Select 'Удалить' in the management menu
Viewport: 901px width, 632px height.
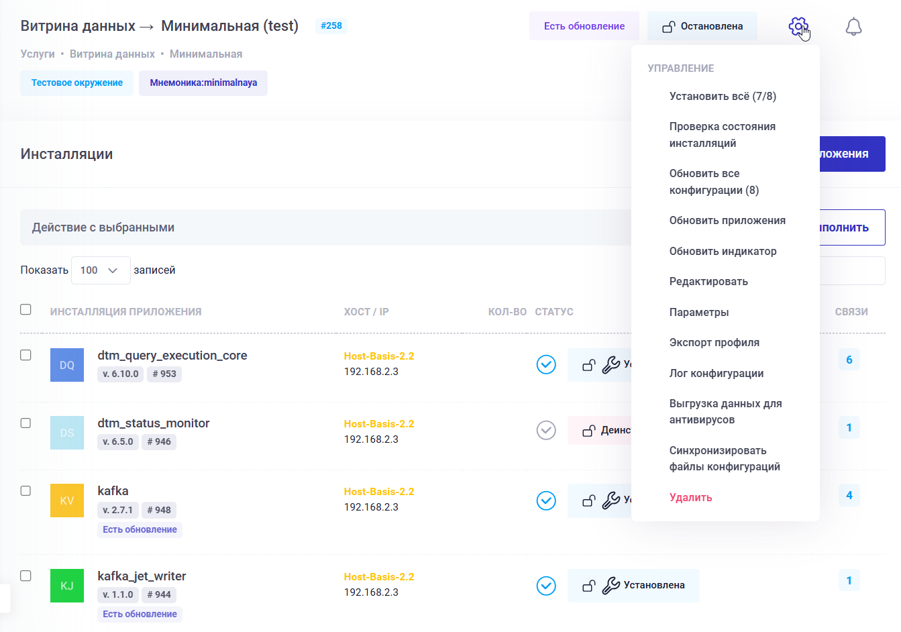[690, 497]
